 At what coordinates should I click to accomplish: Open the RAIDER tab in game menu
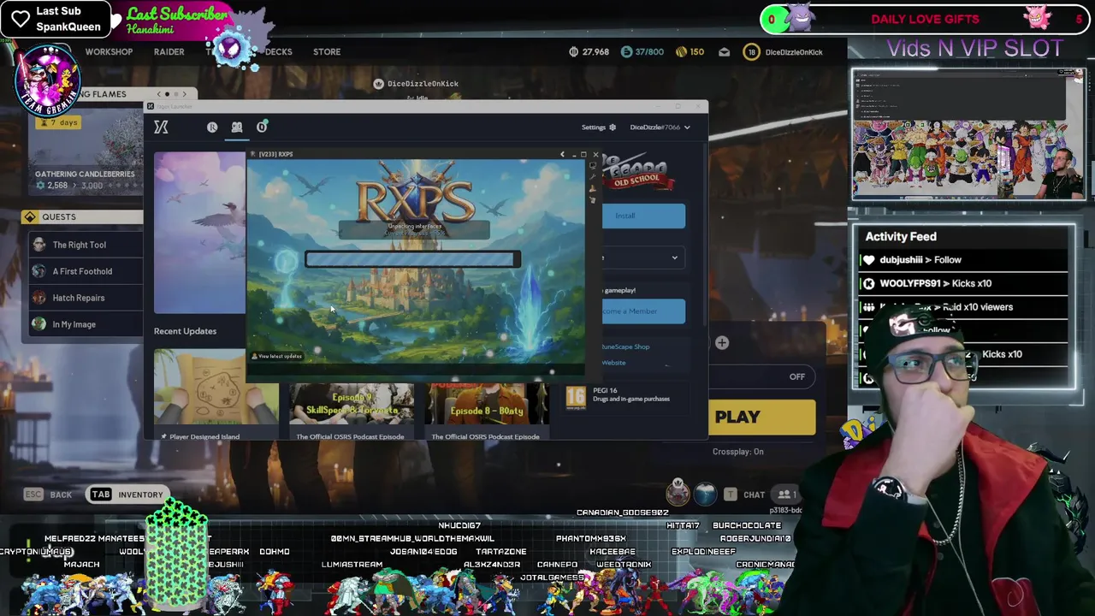tap(169, 52)
